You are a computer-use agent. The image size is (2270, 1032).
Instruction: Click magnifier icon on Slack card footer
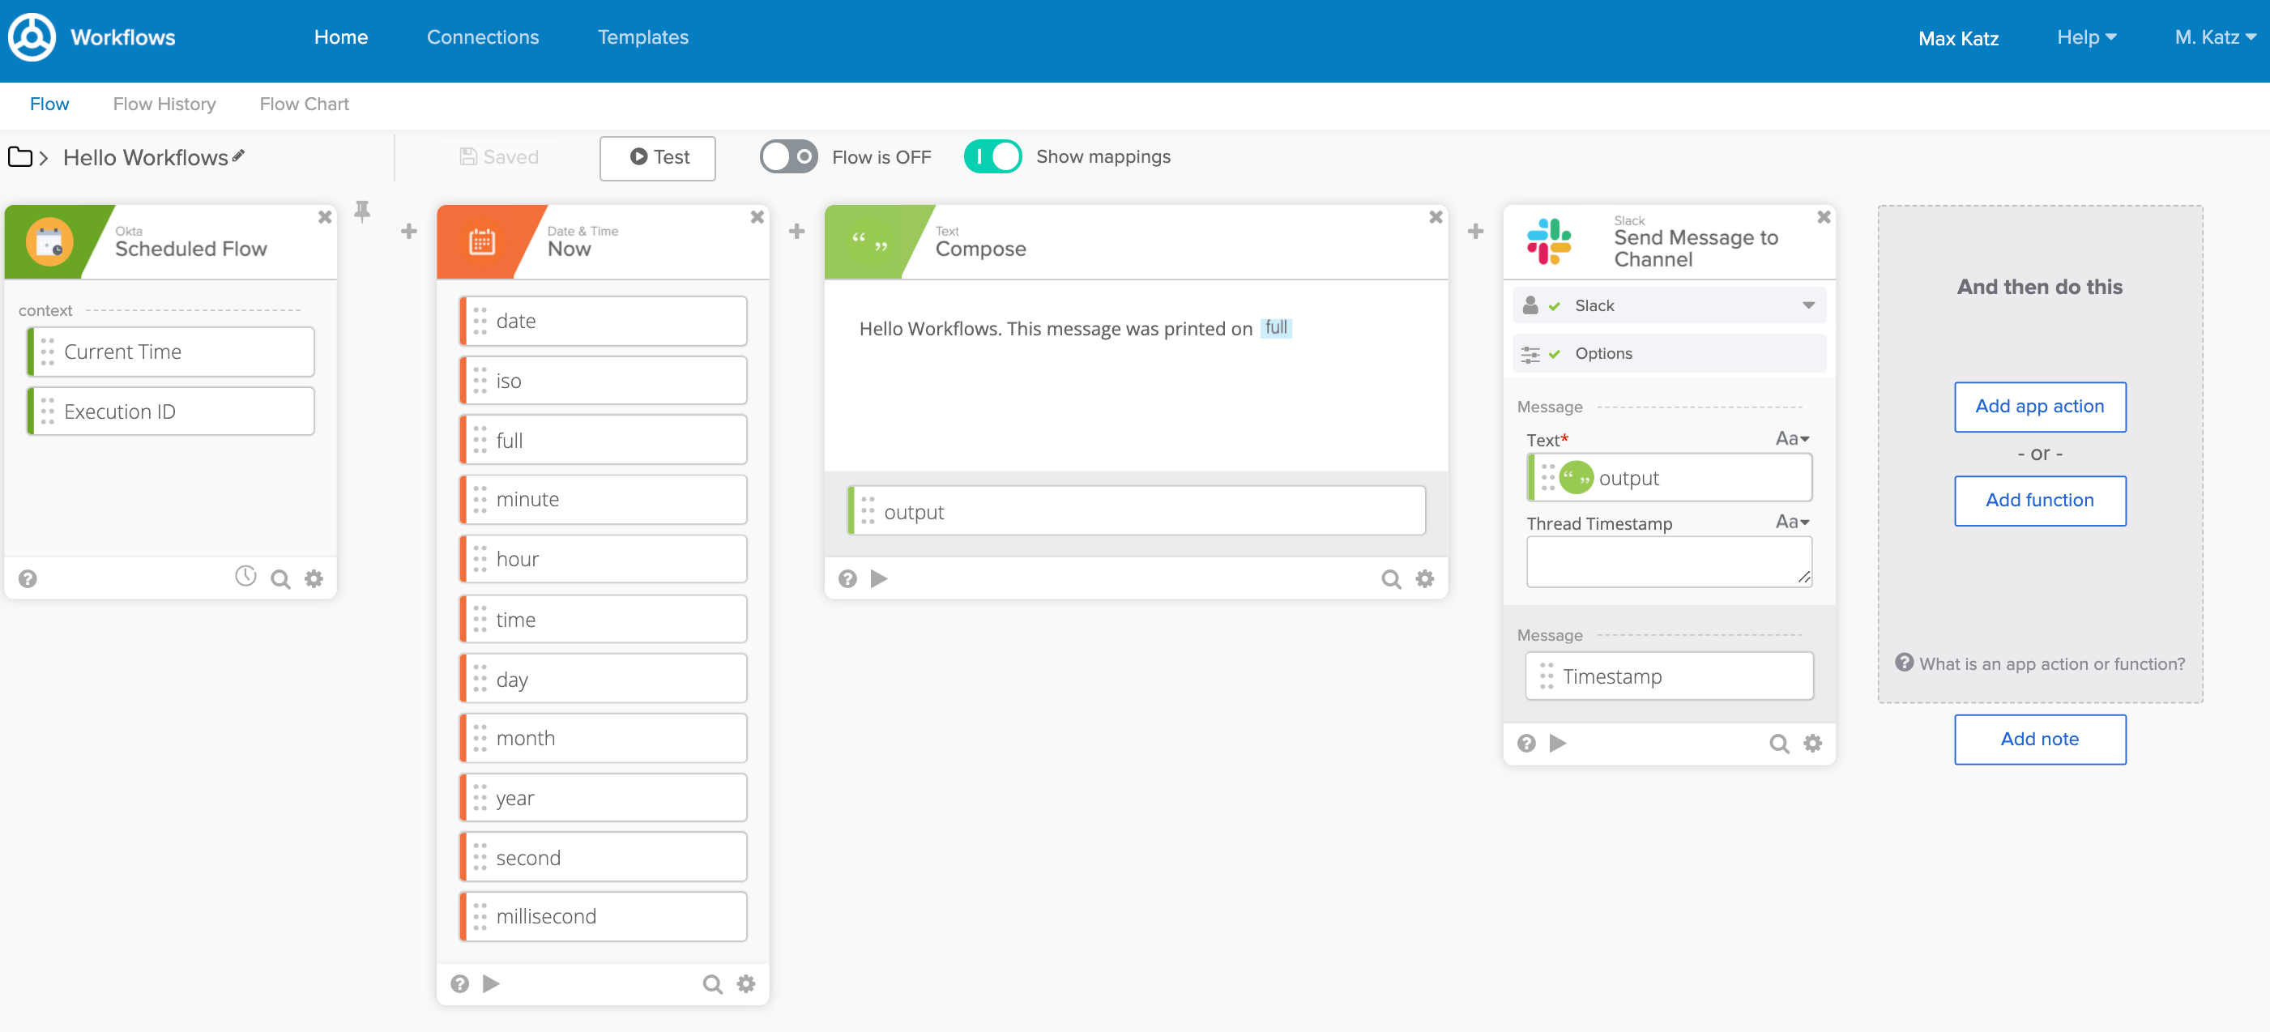(x=1778, y=743)
